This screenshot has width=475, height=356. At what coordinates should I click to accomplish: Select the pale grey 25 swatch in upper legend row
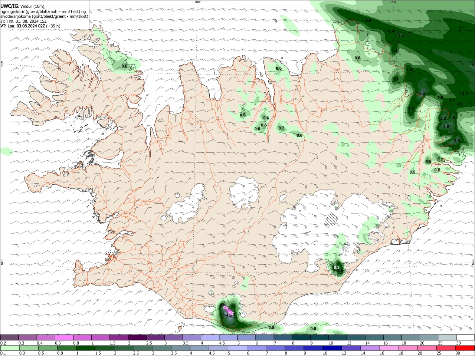pyautogui.click(x=447, y=337)
